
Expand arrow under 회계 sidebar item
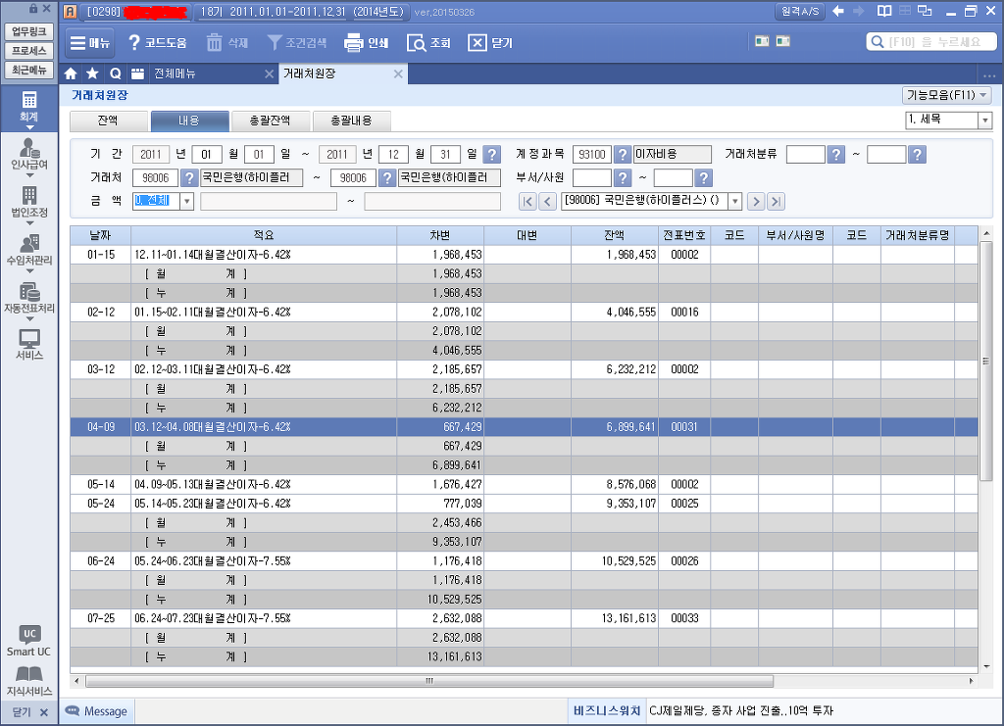[28, 128]
